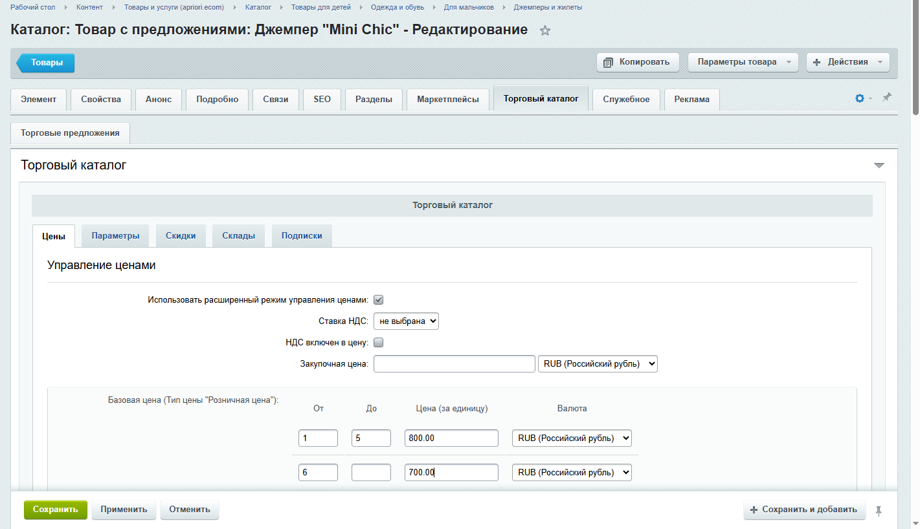Open the Склады tab
This screenshot has width=920, height=529.
[x=238, y=236]
